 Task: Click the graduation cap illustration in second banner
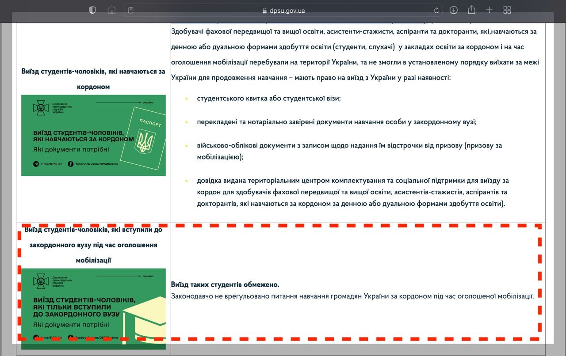145,321
